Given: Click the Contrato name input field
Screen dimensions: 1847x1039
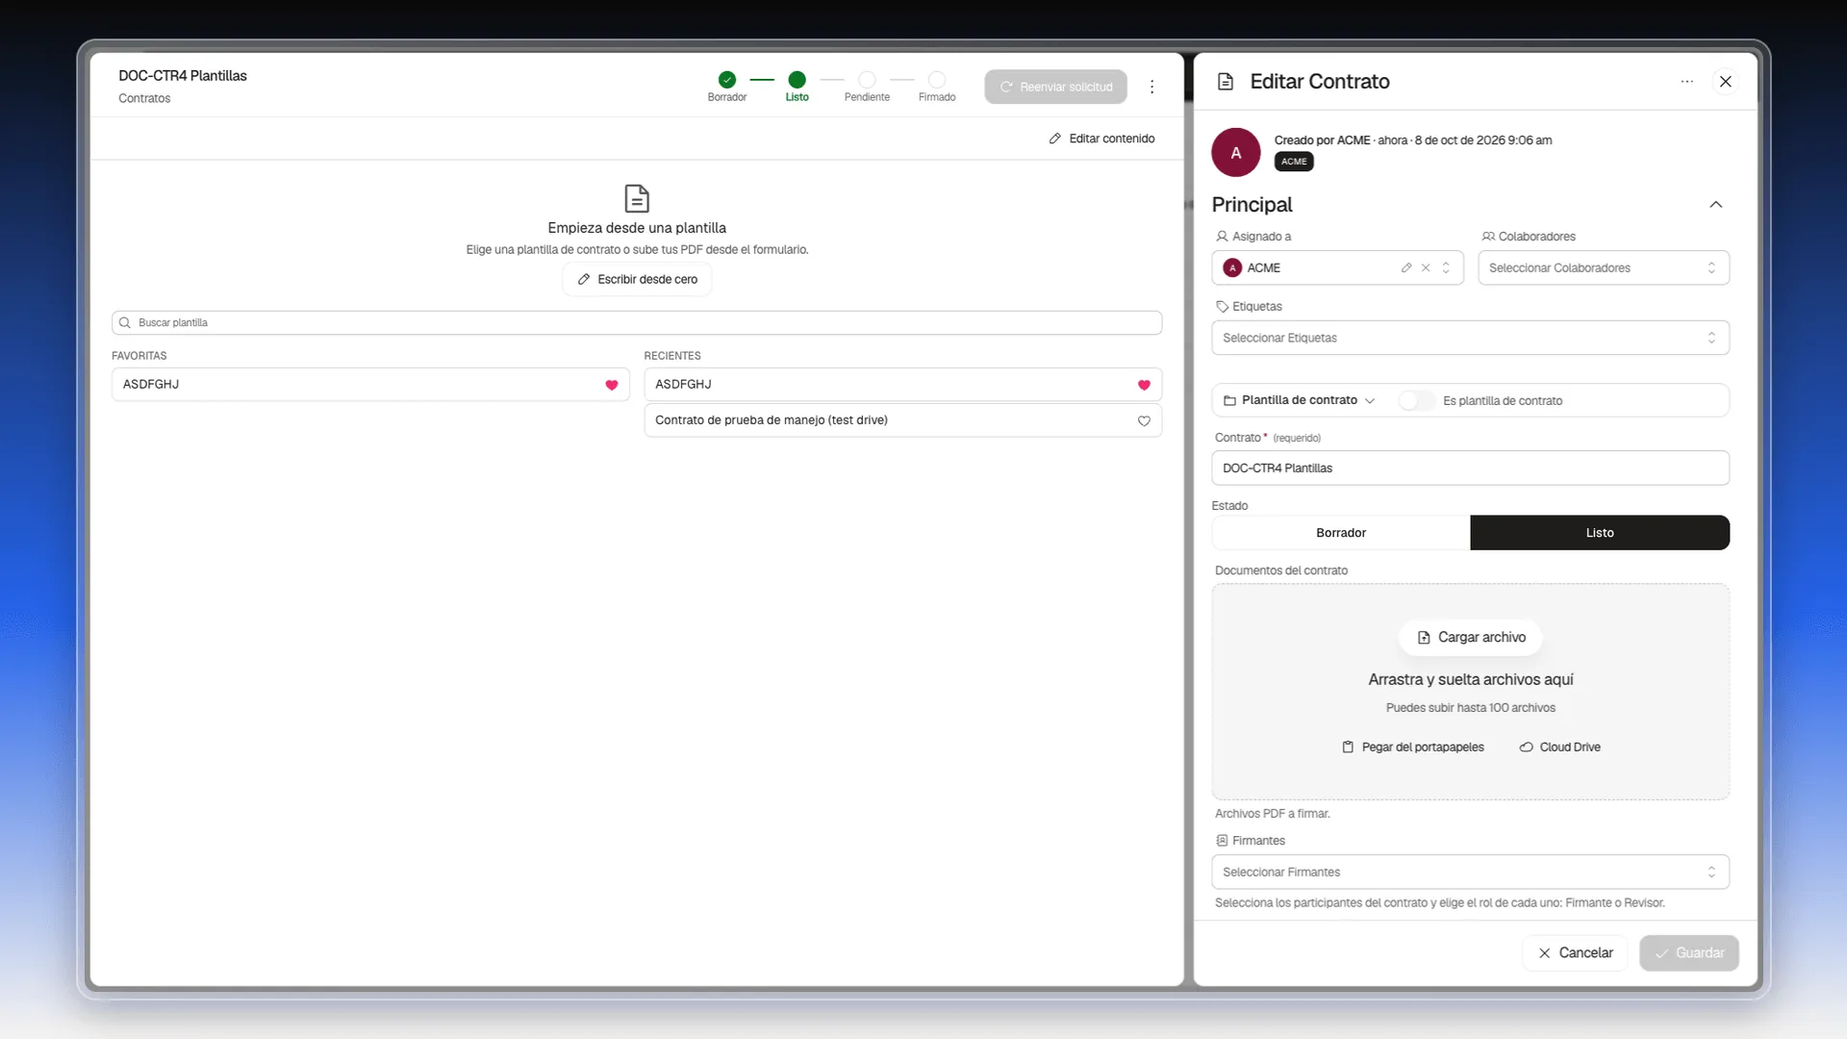Looking at the screenshot, I should point(1470,469).
